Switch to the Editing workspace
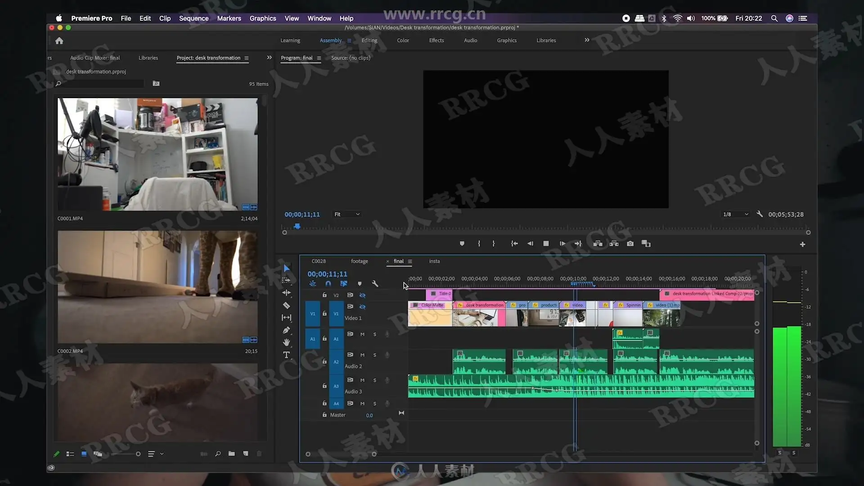This screenshot has width=864, height=486. (x=369, y=40)
